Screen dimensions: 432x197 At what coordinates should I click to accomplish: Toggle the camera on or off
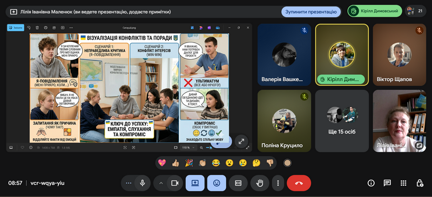(x=174, y=183)
